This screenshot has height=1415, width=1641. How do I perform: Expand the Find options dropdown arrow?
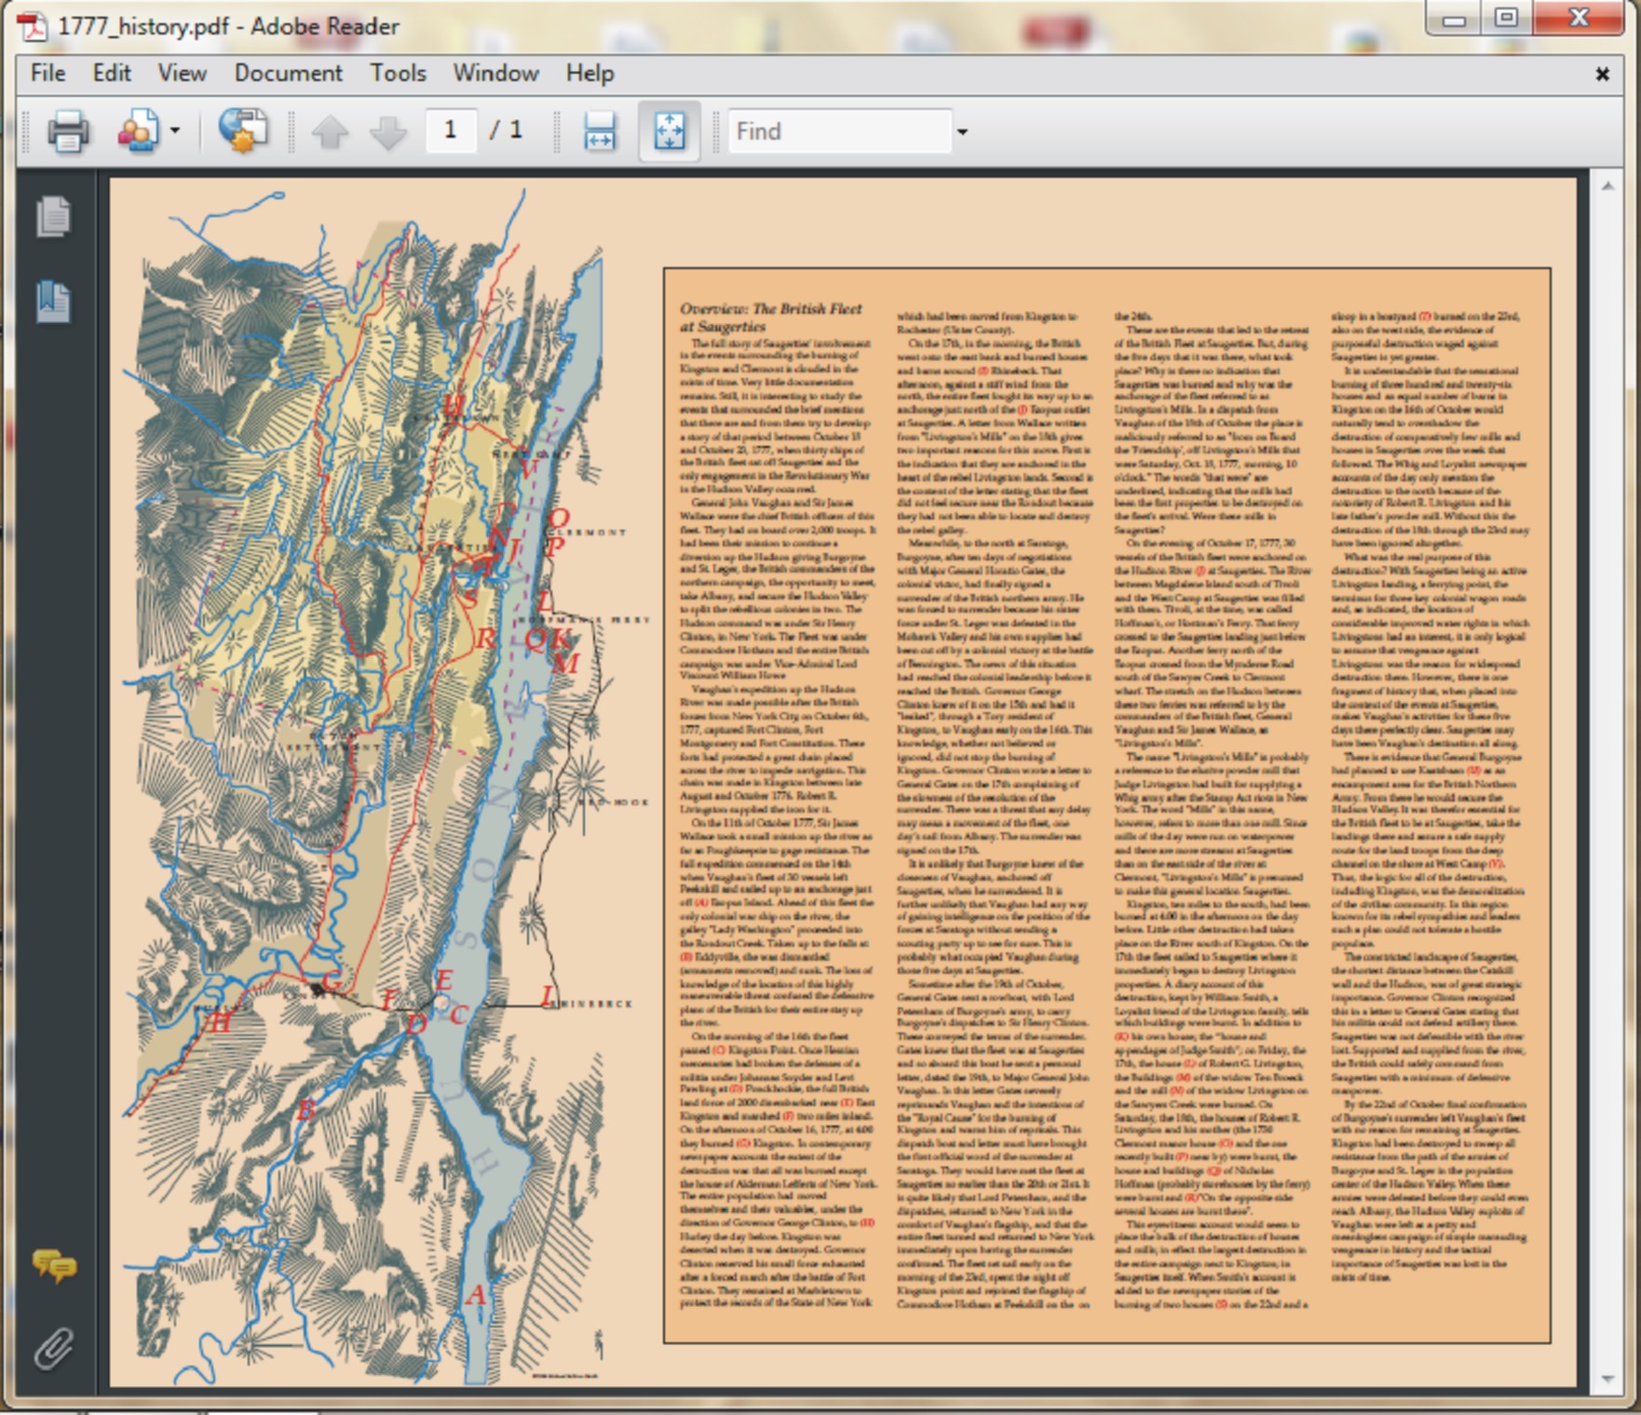tap(962, 132)
